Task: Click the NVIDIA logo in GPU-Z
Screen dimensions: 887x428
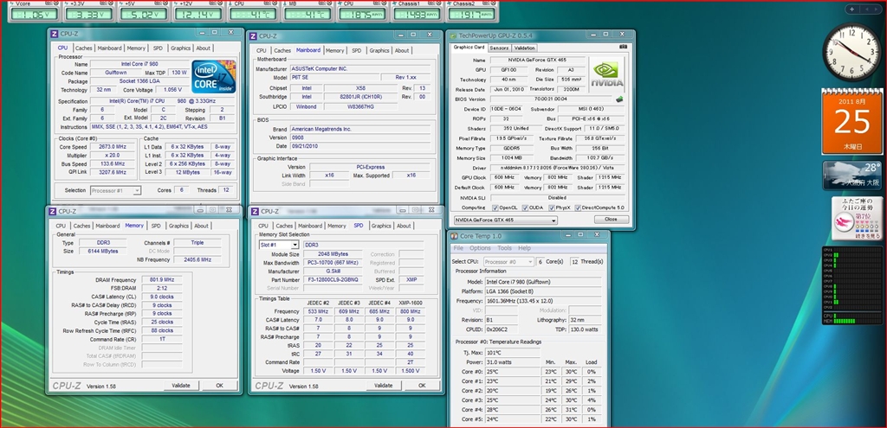Action: point(606,72)
